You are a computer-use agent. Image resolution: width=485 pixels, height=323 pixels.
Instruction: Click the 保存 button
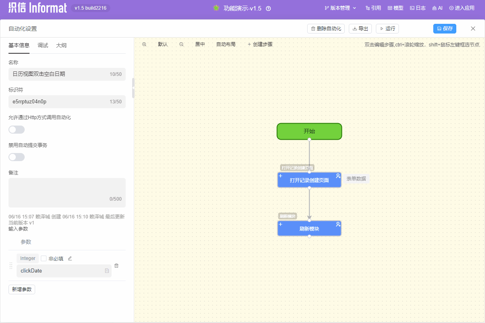click(x=445, y=29)
